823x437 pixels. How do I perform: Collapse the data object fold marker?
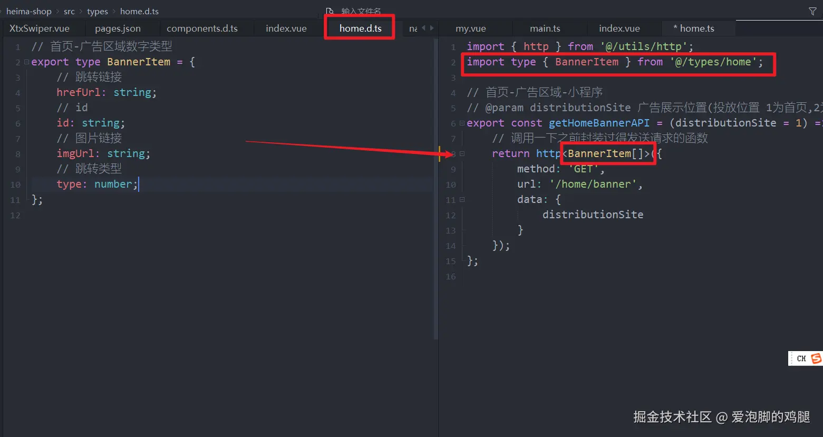pyautogui.click(x=462, y=200)
